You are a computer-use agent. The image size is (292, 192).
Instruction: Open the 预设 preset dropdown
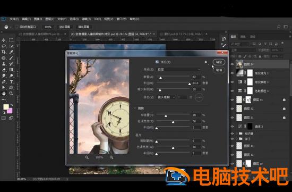(178, 70)
